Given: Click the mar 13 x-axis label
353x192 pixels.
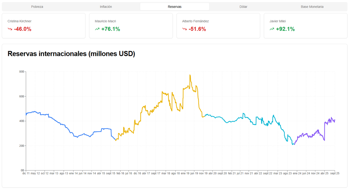Looking at the screenshot, I should tap(54, 173).
